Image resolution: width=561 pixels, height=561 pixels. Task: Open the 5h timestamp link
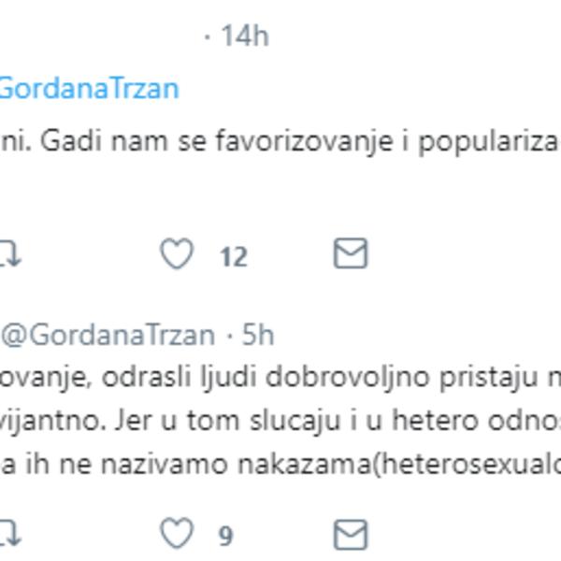(x=257, y=334)
